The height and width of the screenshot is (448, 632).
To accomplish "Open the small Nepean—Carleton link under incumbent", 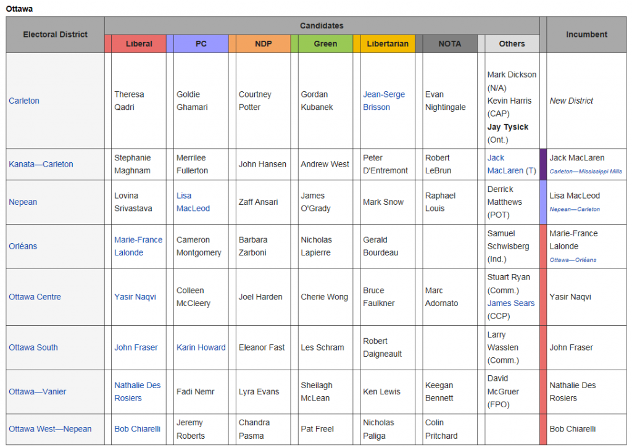I will pos(575,209).
